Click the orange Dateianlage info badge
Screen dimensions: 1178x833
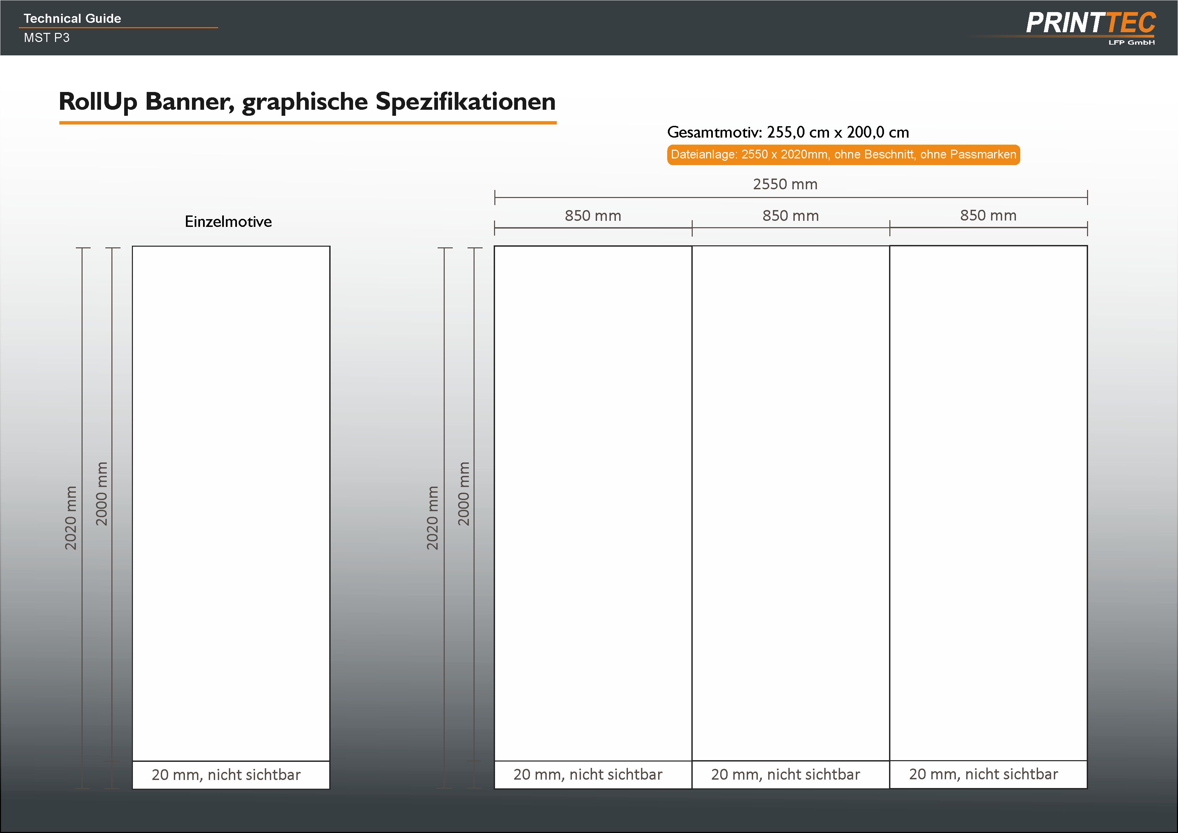[843, 154]
